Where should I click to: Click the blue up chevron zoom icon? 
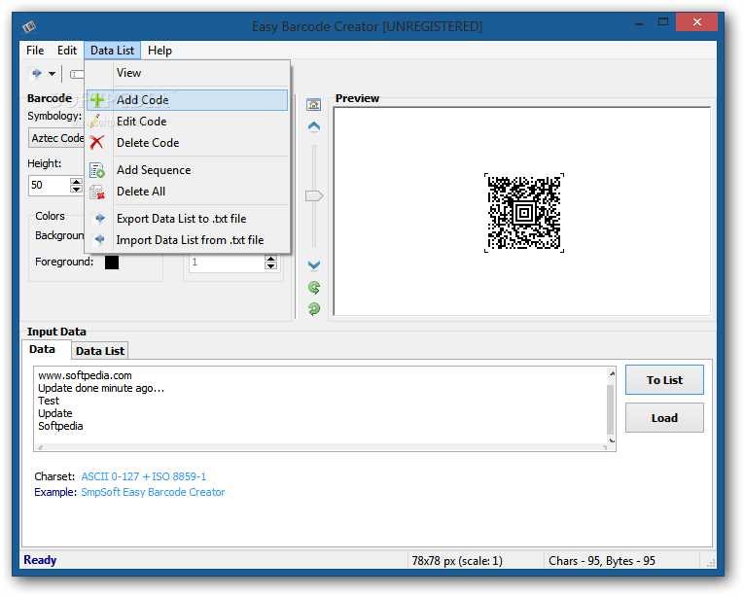[314, 126]
